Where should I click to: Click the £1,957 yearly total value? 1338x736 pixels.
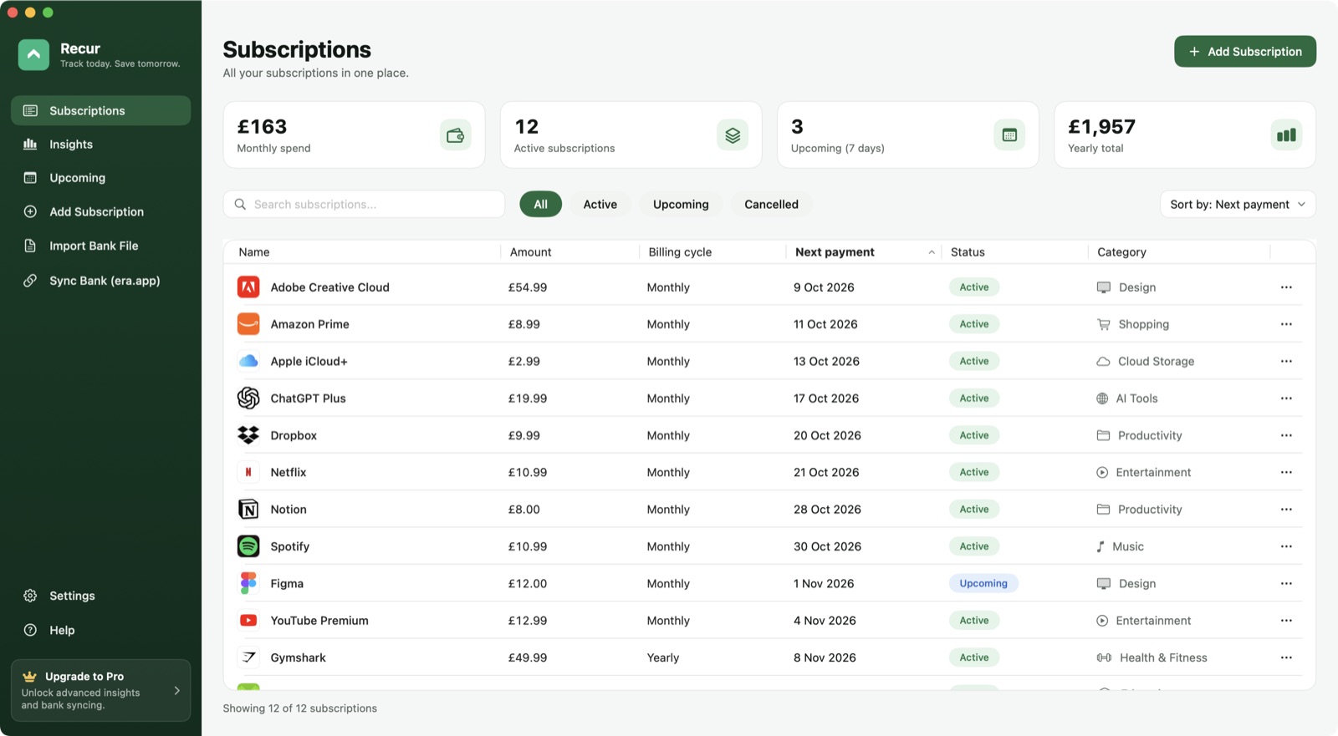coord(1101,127)
